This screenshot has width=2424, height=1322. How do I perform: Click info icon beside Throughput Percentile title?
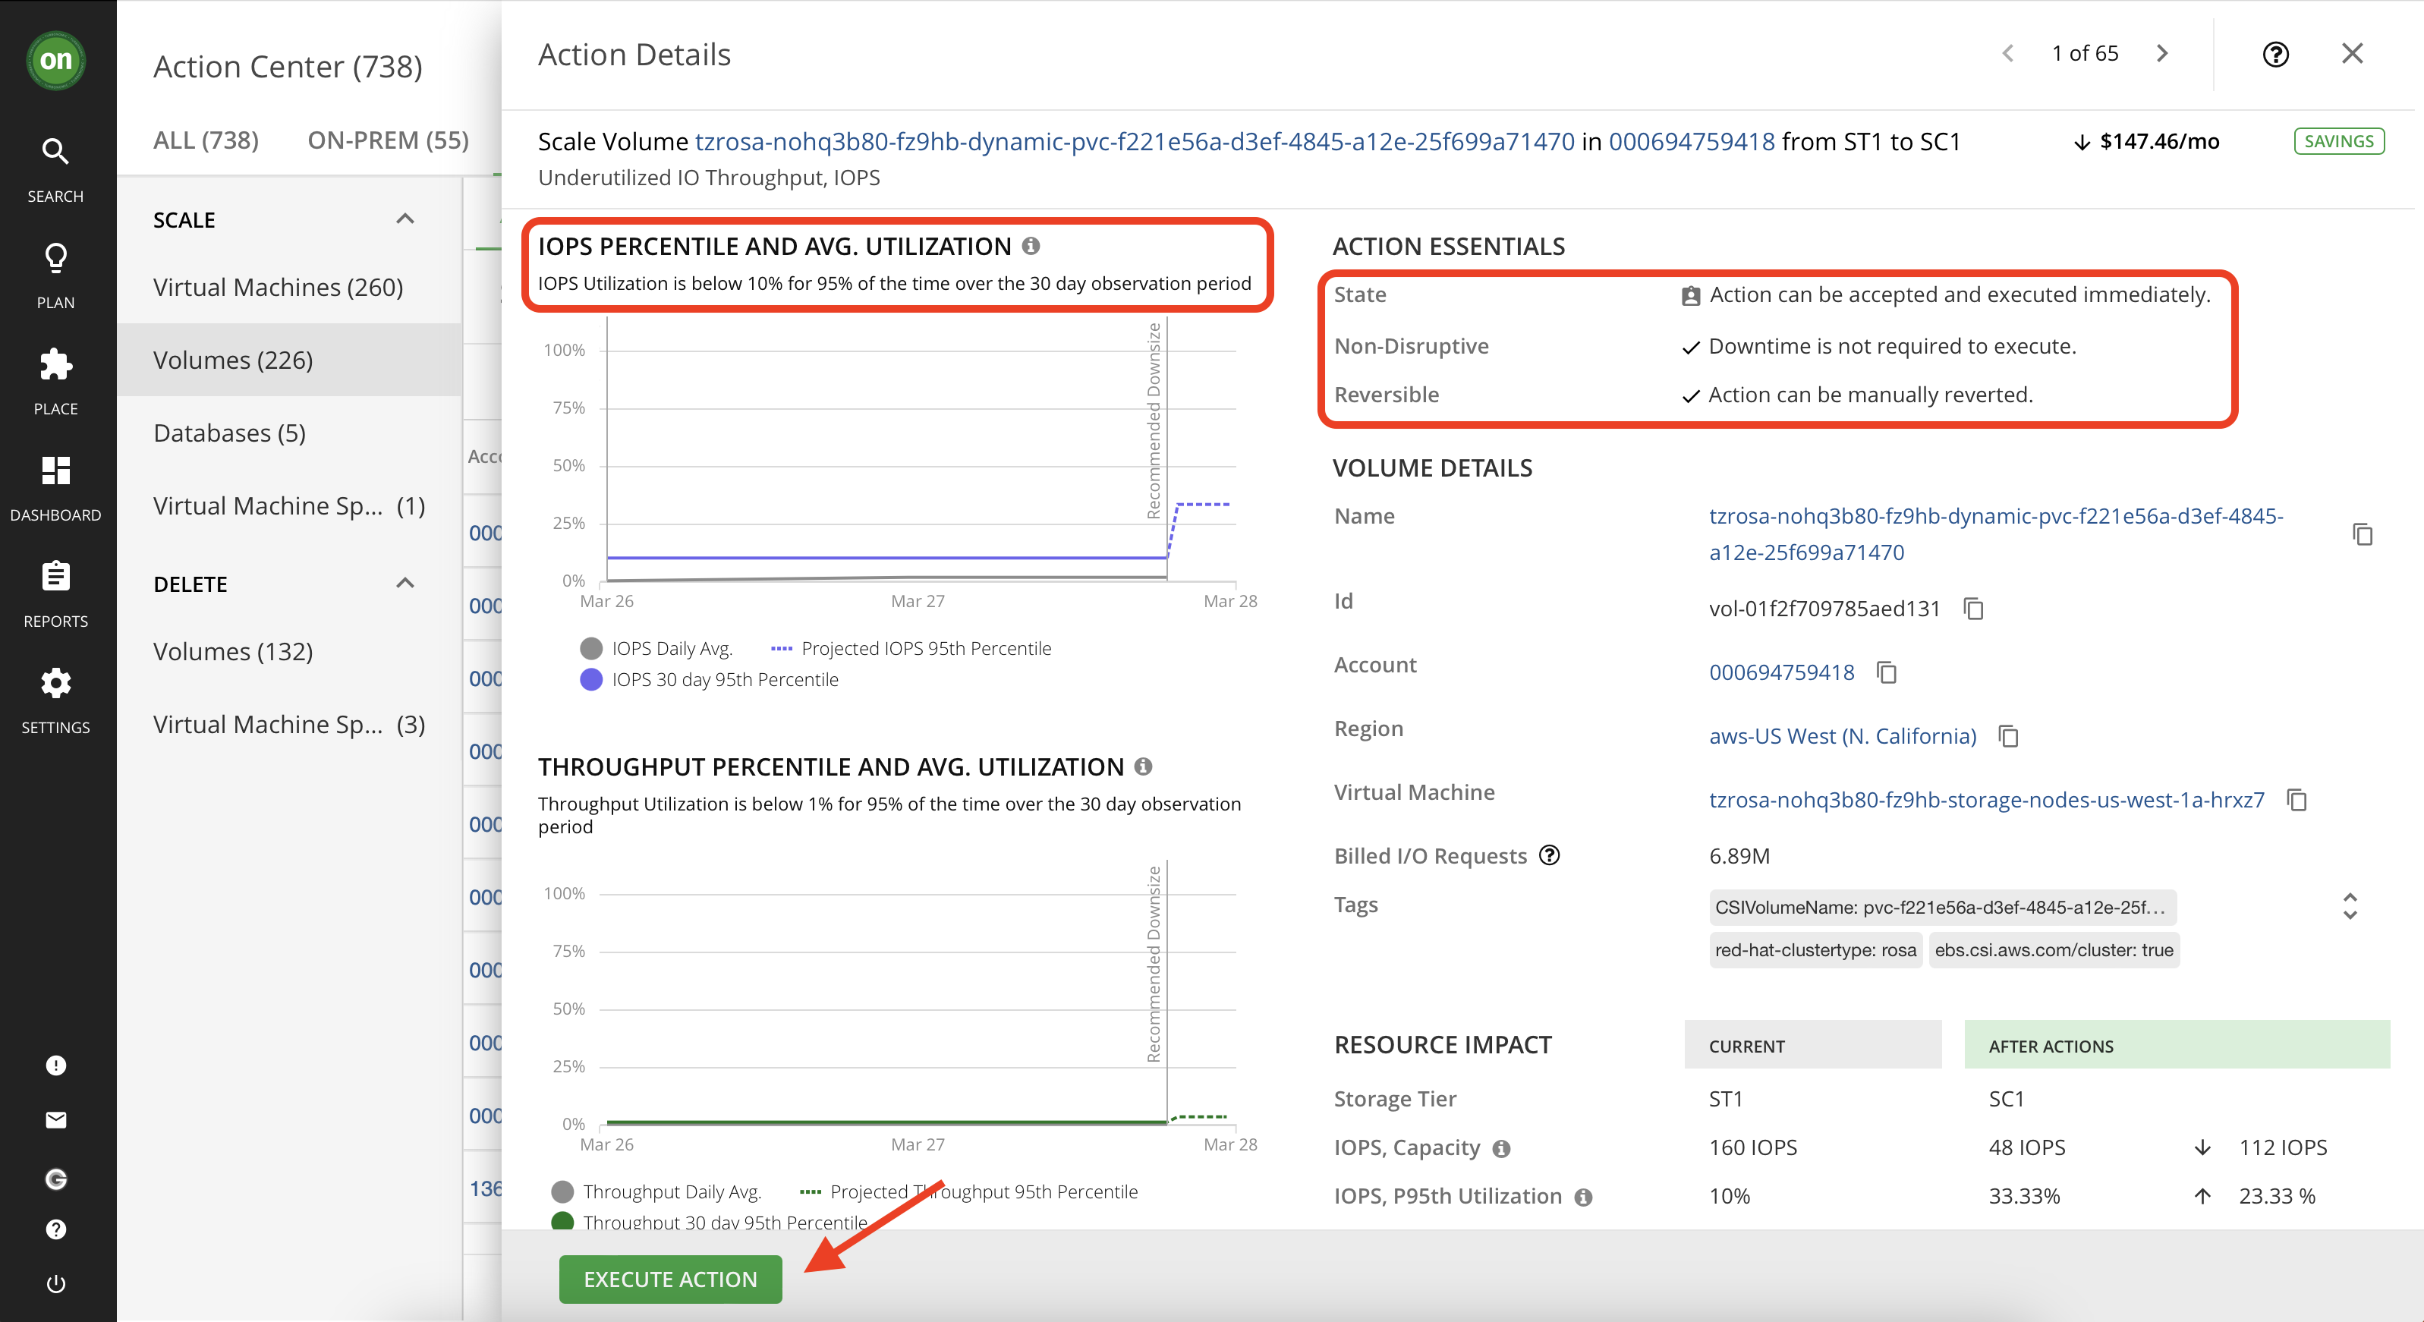tap(1143, 766)
